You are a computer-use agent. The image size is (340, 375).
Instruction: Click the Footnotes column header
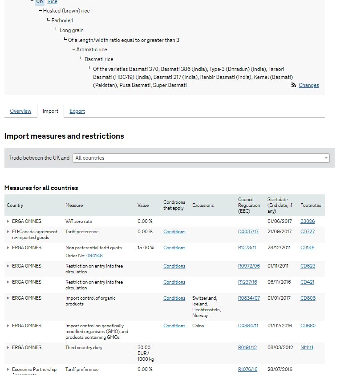(x=311, y=205)
